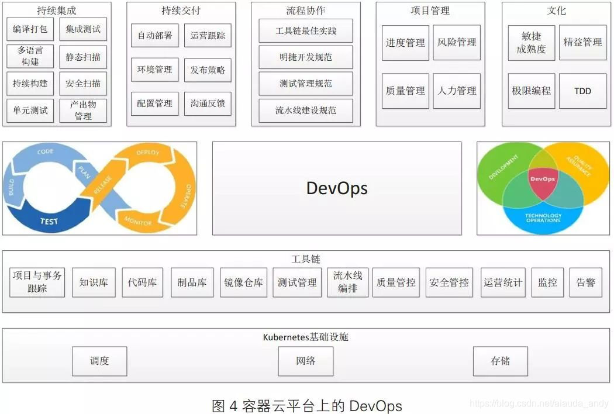This screenshot has width=614, height=414.
Task: Click the DevOps infinity loop graphic
Action: click(99, 188)
